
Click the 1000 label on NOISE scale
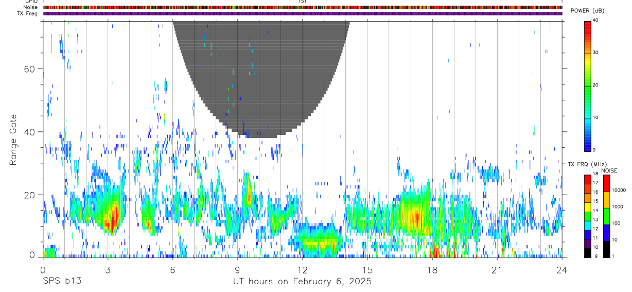[x=618, y=207]
